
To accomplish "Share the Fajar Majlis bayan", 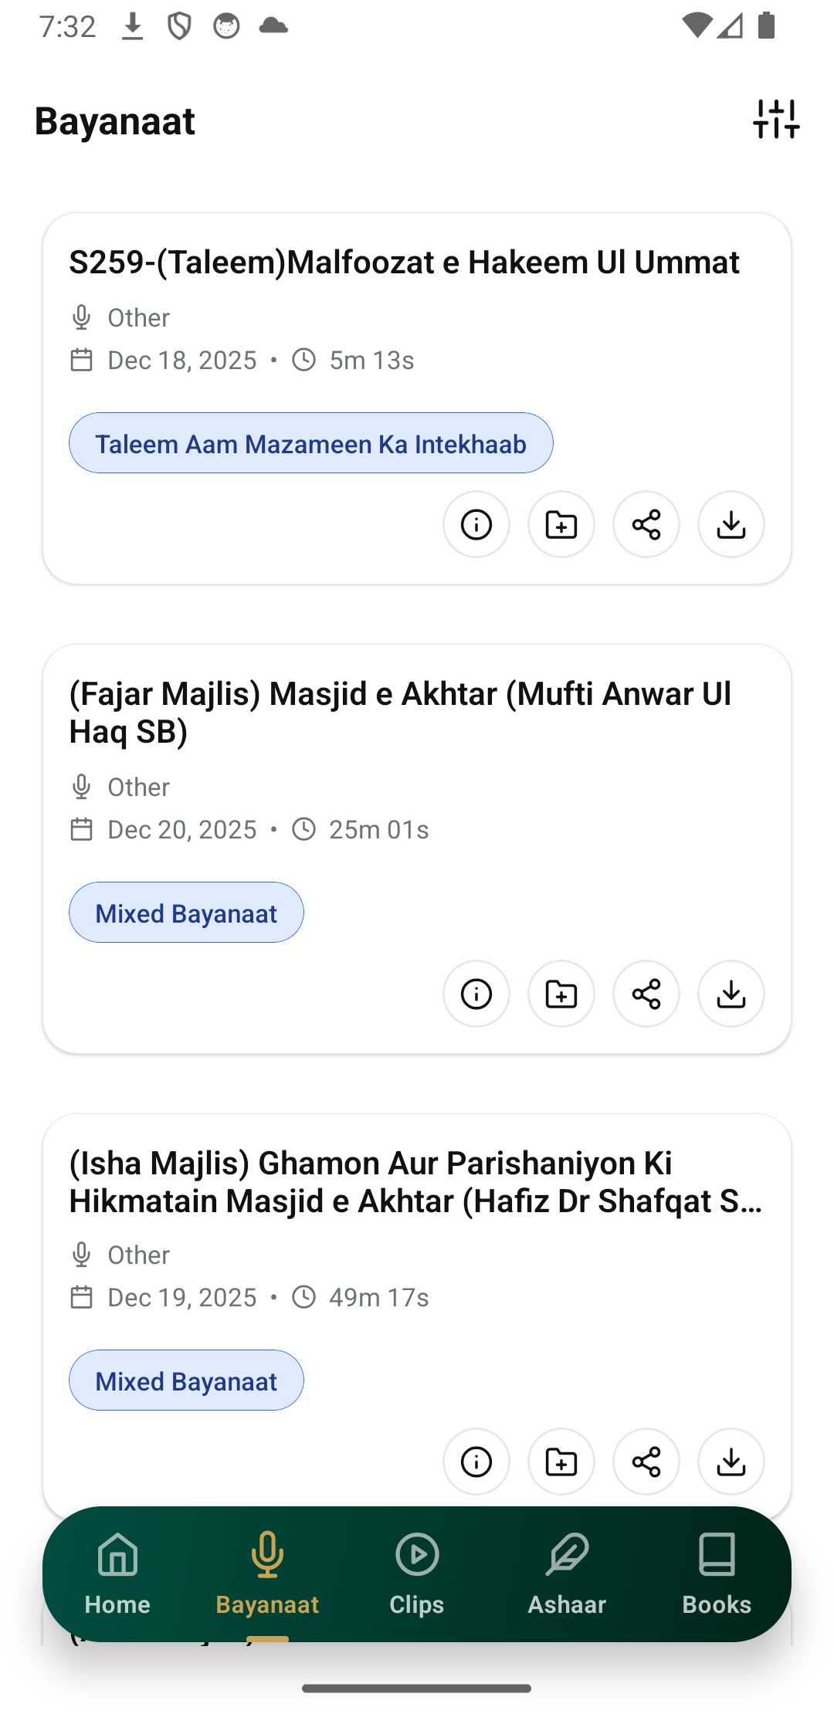I will tap(646, 994).
